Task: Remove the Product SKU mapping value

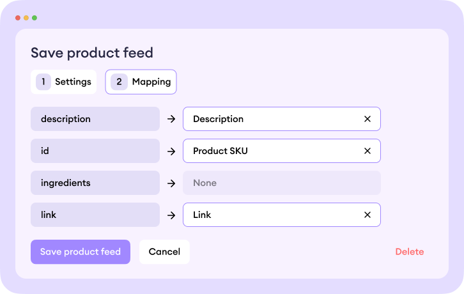Action: point(367,151)
